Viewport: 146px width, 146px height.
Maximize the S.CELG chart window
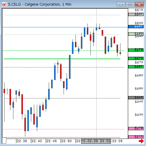130,4
